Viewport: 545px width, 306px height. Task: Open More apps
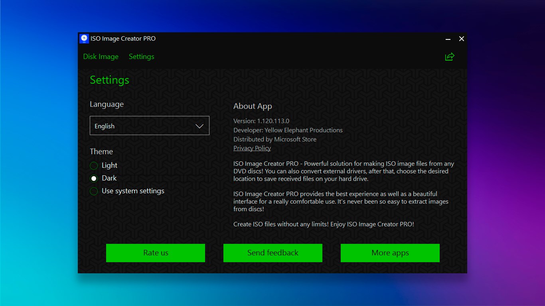click(x=390, y=253)
